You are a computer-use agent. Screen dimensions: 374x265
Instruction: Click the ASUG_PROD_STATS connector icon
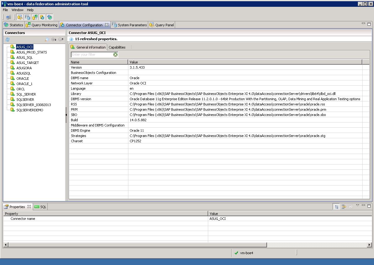pyautogui.click(x=13, y=52)
